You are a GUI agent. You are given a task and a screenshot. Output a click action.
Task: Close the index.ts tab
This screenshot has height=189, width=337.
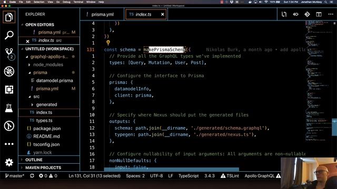coord(163,14)
